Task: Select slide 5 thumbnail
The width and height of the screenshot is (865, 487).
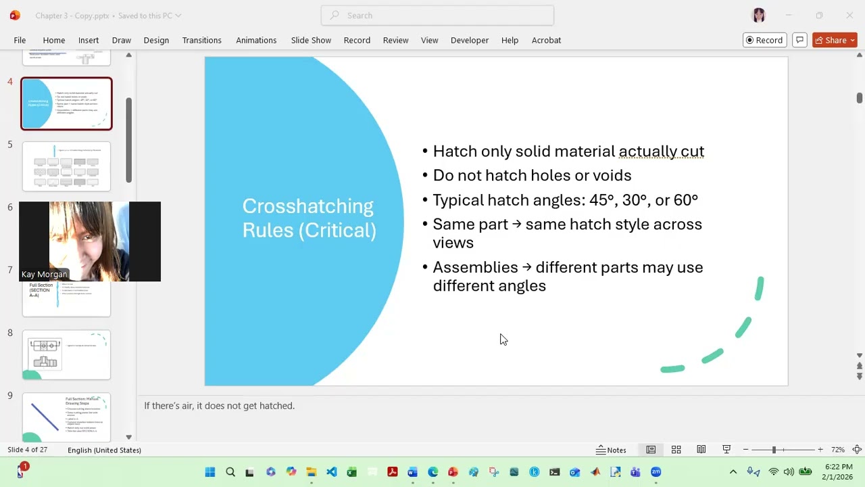Action: 66,166
